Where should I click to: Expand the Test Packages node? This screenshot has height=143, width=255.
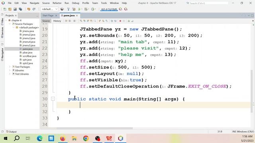pos(10,67)
